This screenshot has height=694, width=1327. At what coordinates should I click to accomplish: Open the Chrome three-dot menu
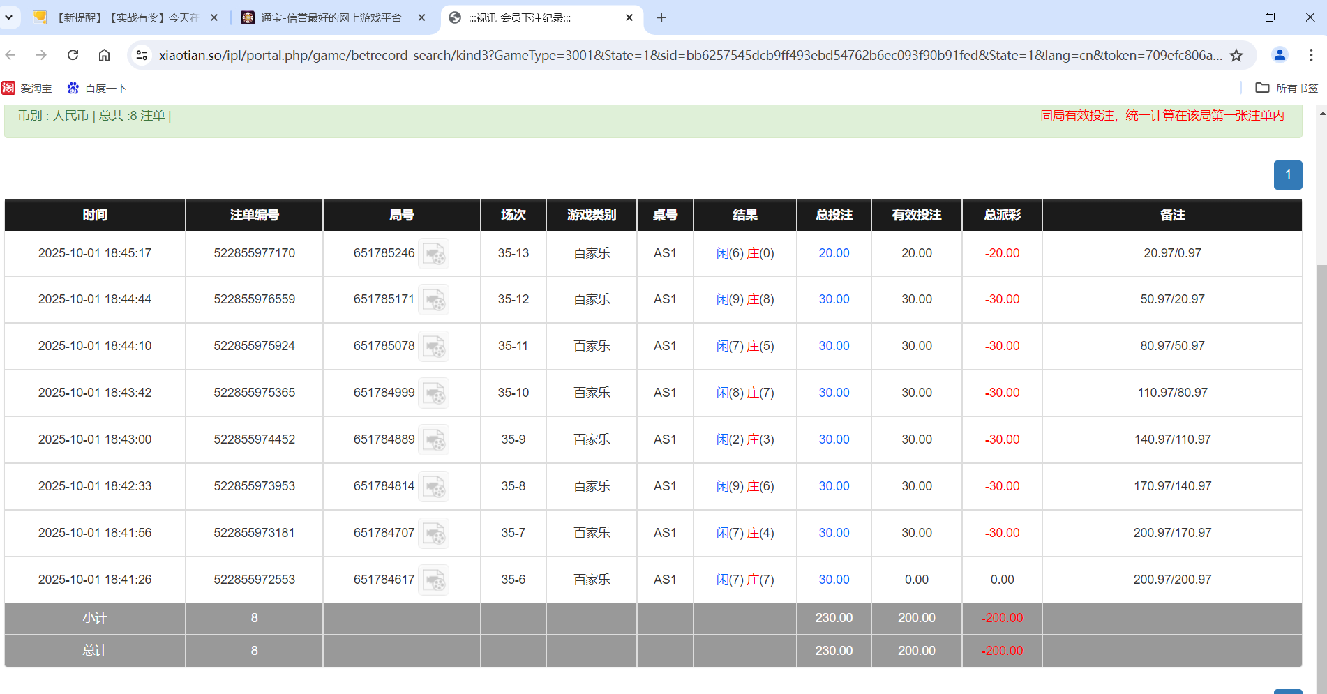click(1312, 54)
